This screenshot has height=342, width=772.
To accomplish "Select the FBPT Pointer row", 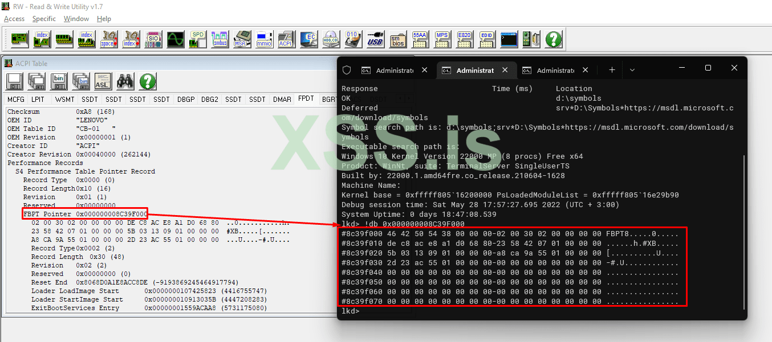I will click(86, 214).
